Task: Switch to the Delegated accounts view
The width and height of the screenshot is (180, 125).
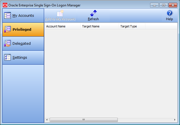Action: [x=23, y=43]
